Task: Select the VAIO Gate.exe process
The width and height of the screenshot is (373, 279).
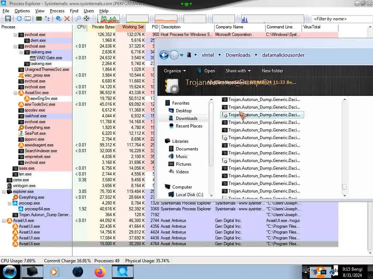Action: [49, 58]
